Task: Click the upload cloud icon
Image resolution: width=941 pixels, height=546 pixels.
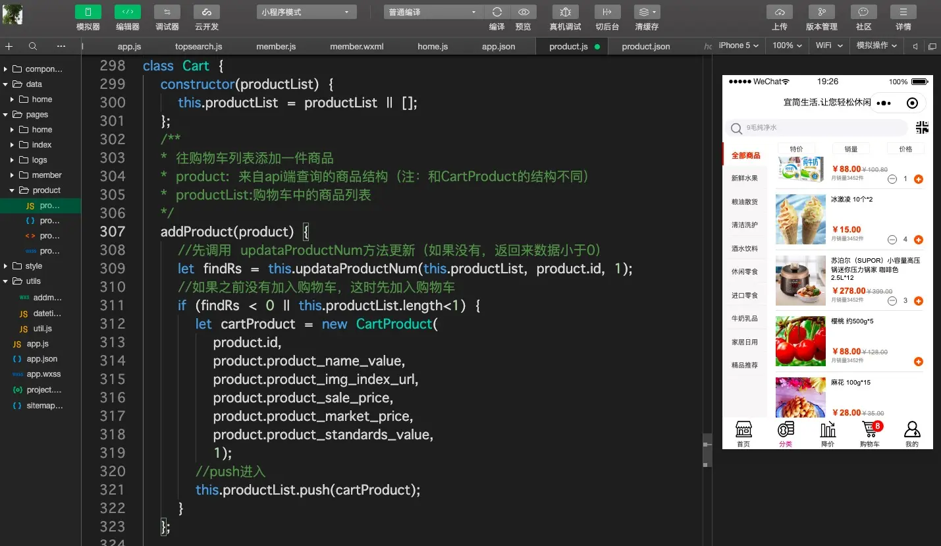Action: point(780,12)
